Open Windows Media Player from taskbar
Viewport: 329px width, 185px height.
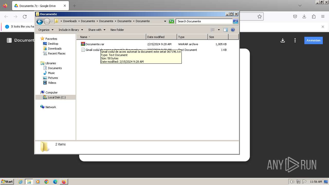pos(38,182)
